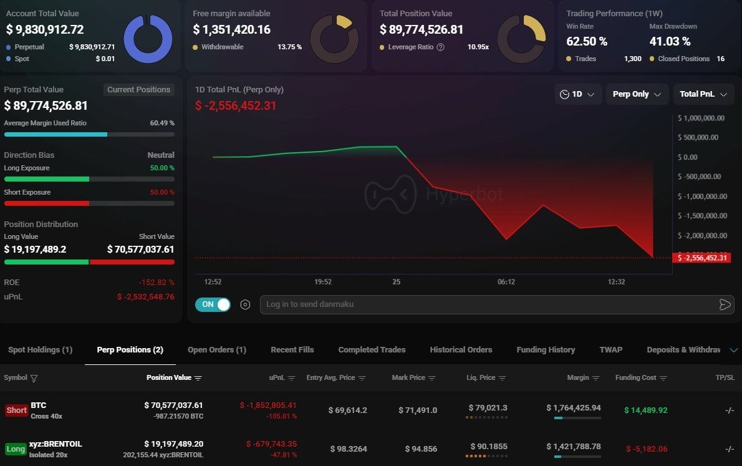742x466 pixels.
Task: Open the Perp Only dropdown
Action: coord(637,94)
